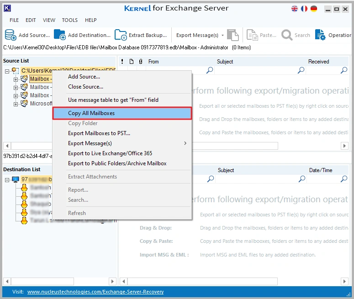Open the nucleustechnologies.com Exchange-Server-Recovery link
This screenshot has width=354, height=299.
pos(95,292)
